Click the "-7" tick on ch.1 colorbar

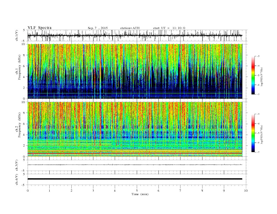258,94
